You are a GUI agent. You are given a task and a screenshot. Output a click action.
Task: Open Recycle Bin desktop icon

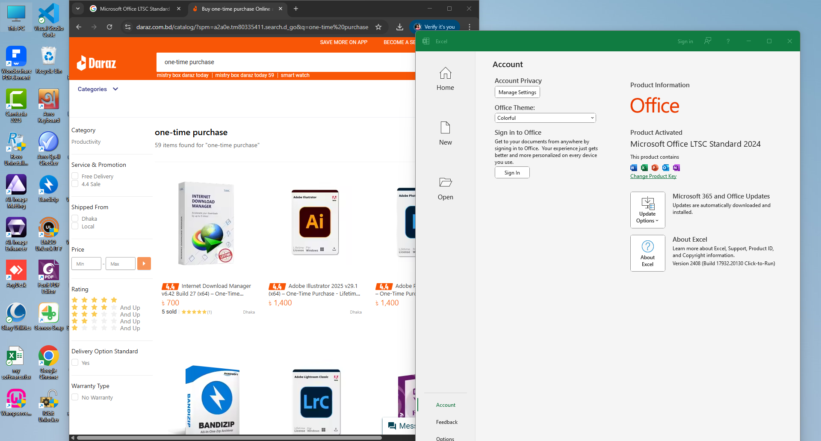click(49, 60)
